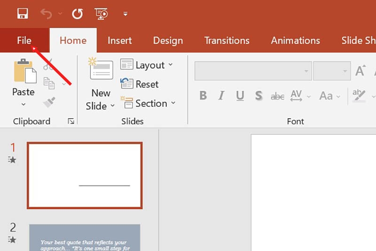
Task: Toggle Italic formatting
Action: click(221, 96)
